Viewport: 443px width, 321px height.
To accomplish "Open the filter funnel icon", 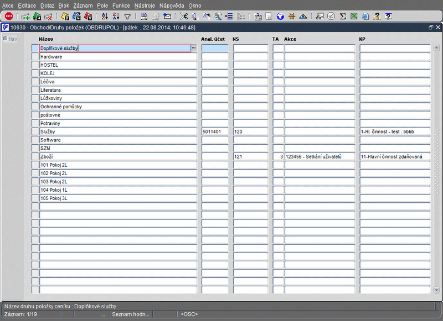I will coord(127,17).
